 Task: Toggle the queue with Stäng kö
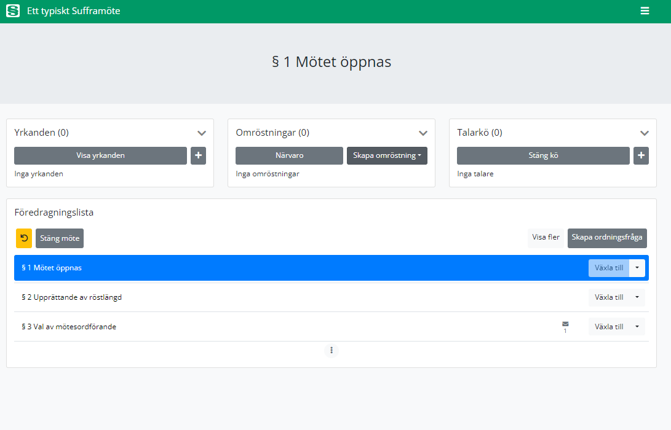pos(543,155)
